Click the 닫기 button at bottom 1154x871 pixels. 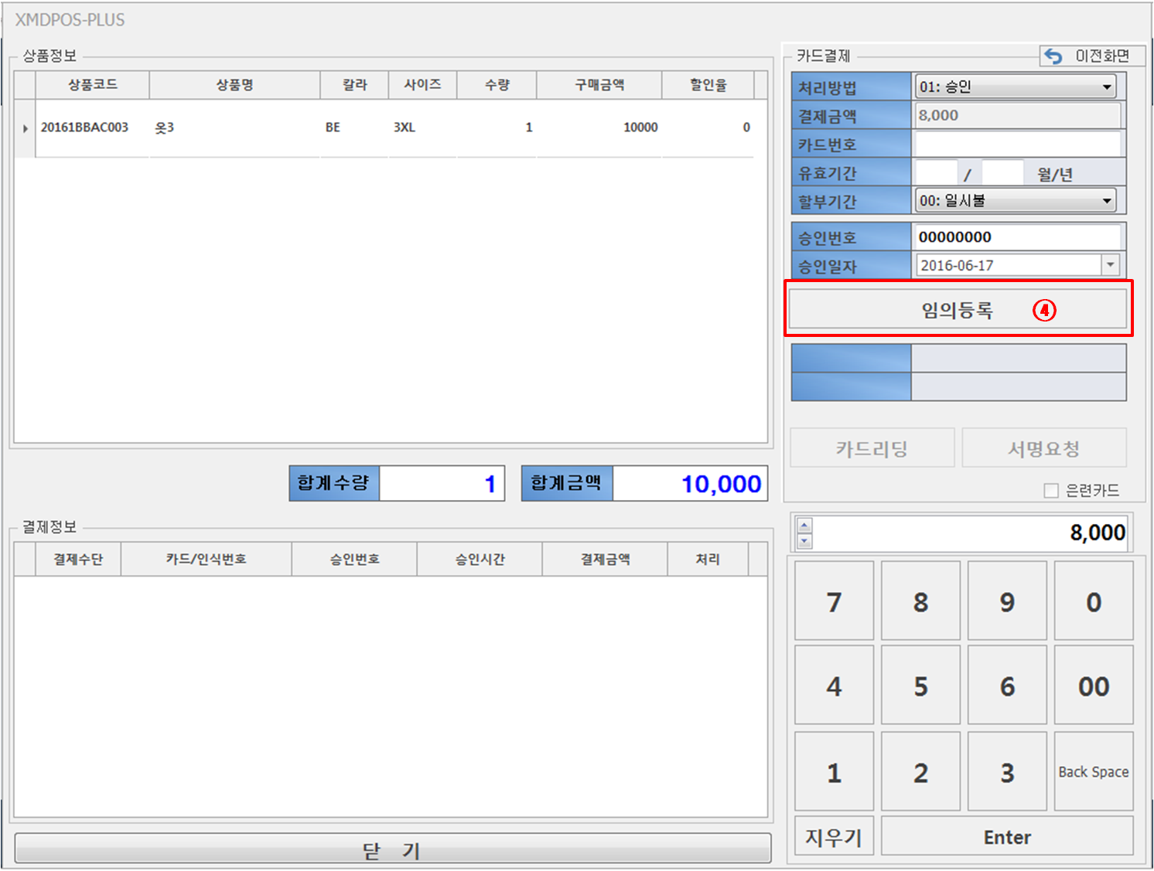(x=393, y=849)
